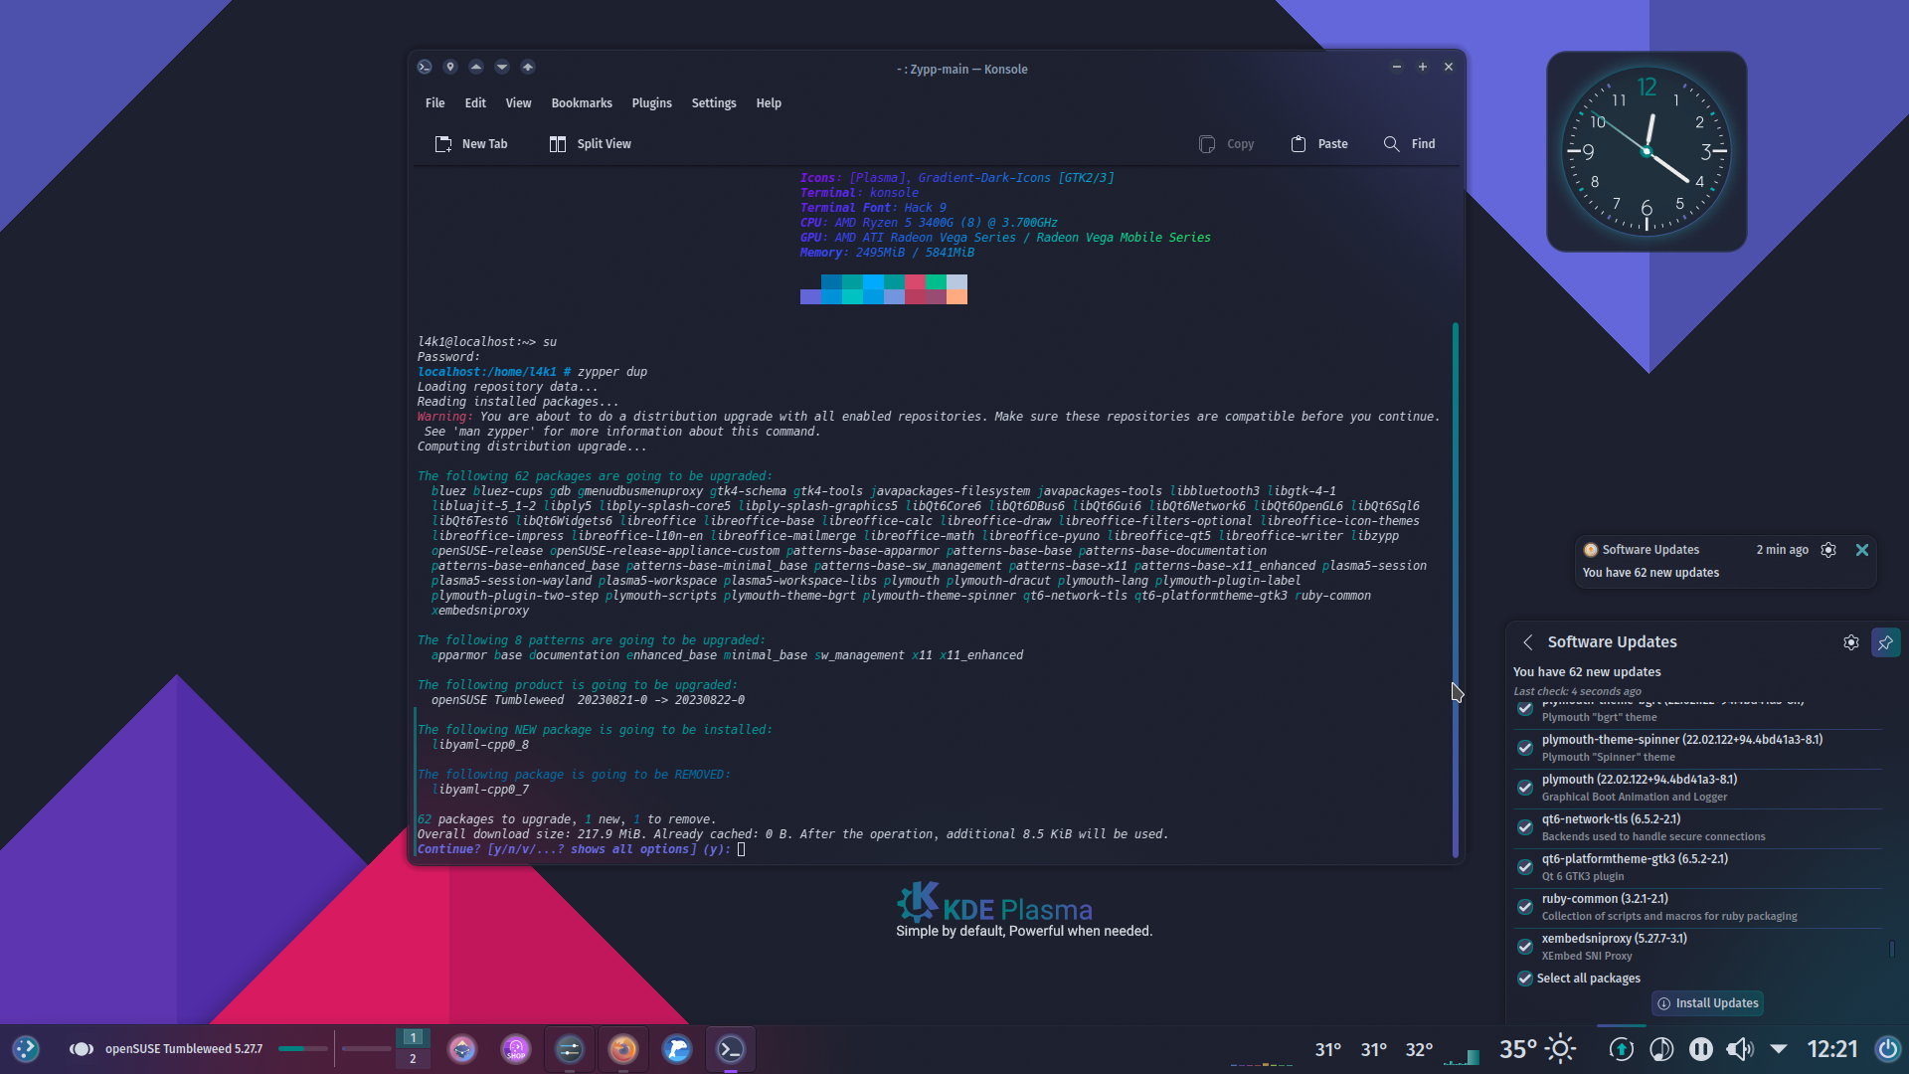Open the Konsole icon in the taskbar
This screenshot has width=1909, height=1074.
pos(730,1048)
